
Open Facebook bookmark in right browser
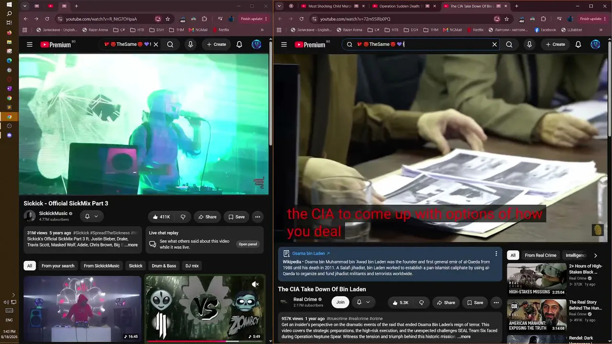[x=545, y=30]
